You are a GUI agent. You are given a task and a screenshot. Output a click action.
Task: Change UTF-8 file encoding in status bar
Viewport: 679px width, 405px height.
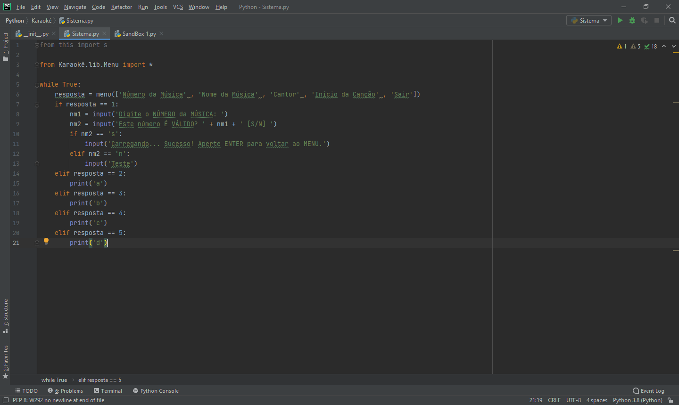[573, 400]
